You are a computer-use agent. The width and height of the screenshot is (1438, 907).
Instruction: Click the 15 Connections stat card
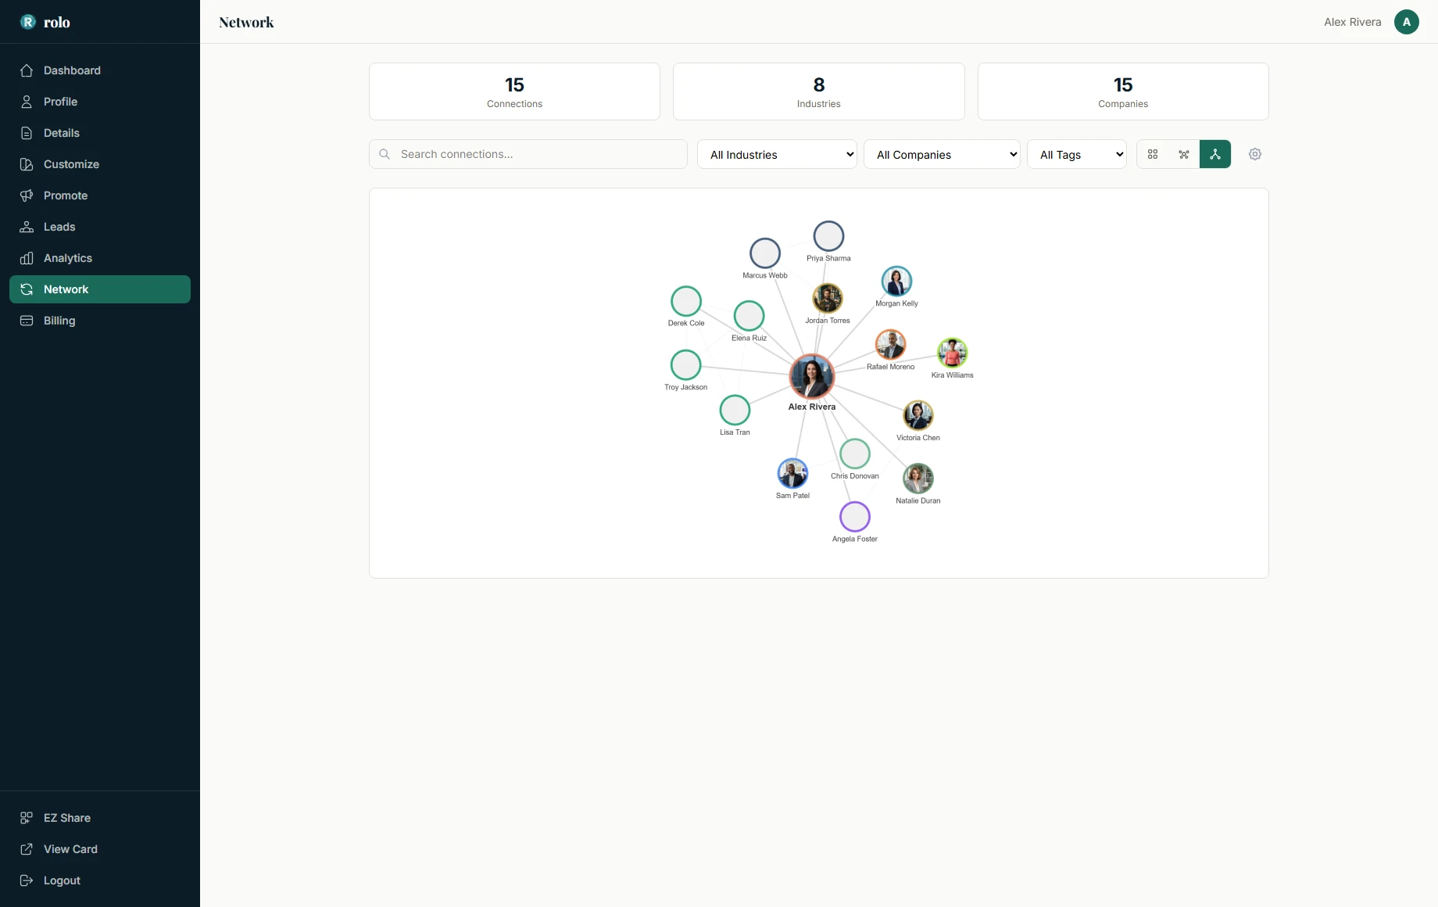[x=514, y=91]
